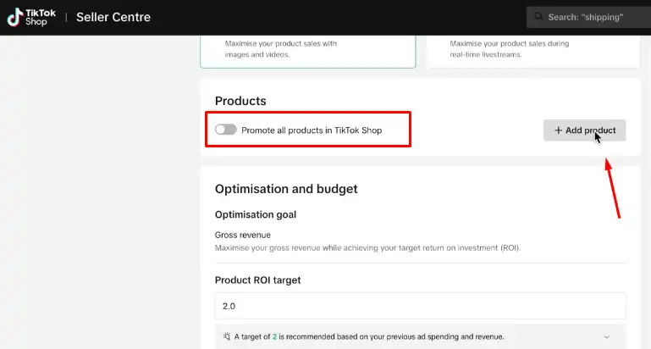Image resolution: width=651 pixels, height=349 pixels.
Task: Click the Promote all products label text
Action: point(312,130)
